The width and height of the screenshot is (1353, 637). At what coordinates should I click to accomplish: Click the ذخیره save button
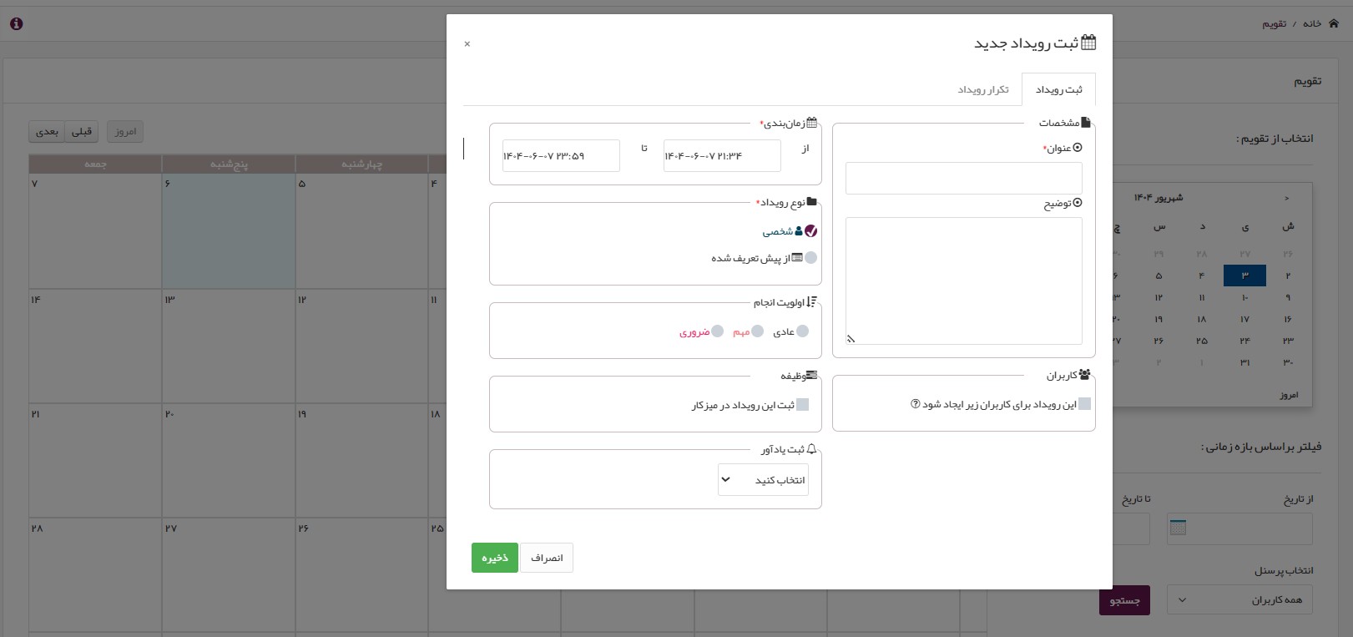coord(495,558)
